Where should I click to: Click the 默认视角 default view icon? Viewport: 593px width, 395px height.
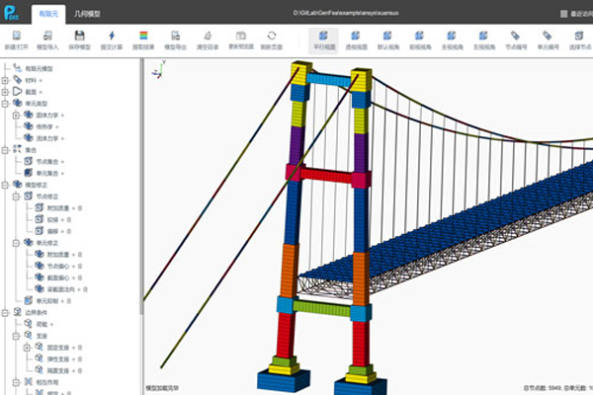pos(388,39)
